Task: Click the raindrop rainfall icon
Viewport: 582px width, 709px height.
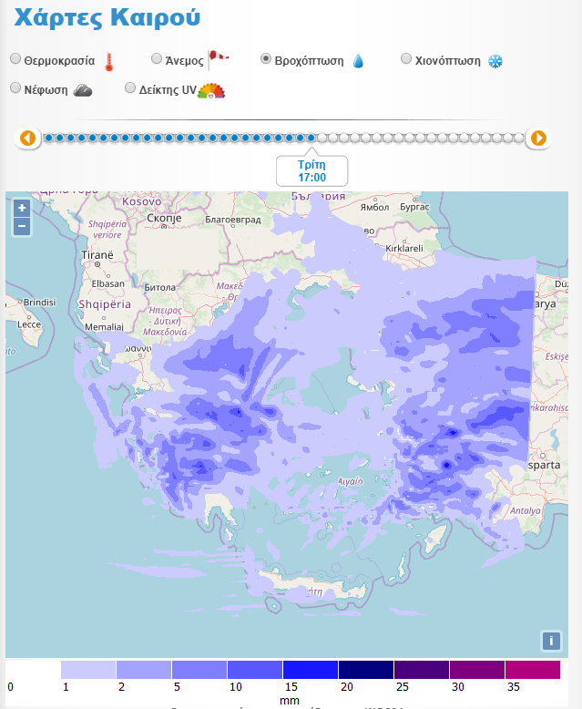Action: tap(358, 61)
